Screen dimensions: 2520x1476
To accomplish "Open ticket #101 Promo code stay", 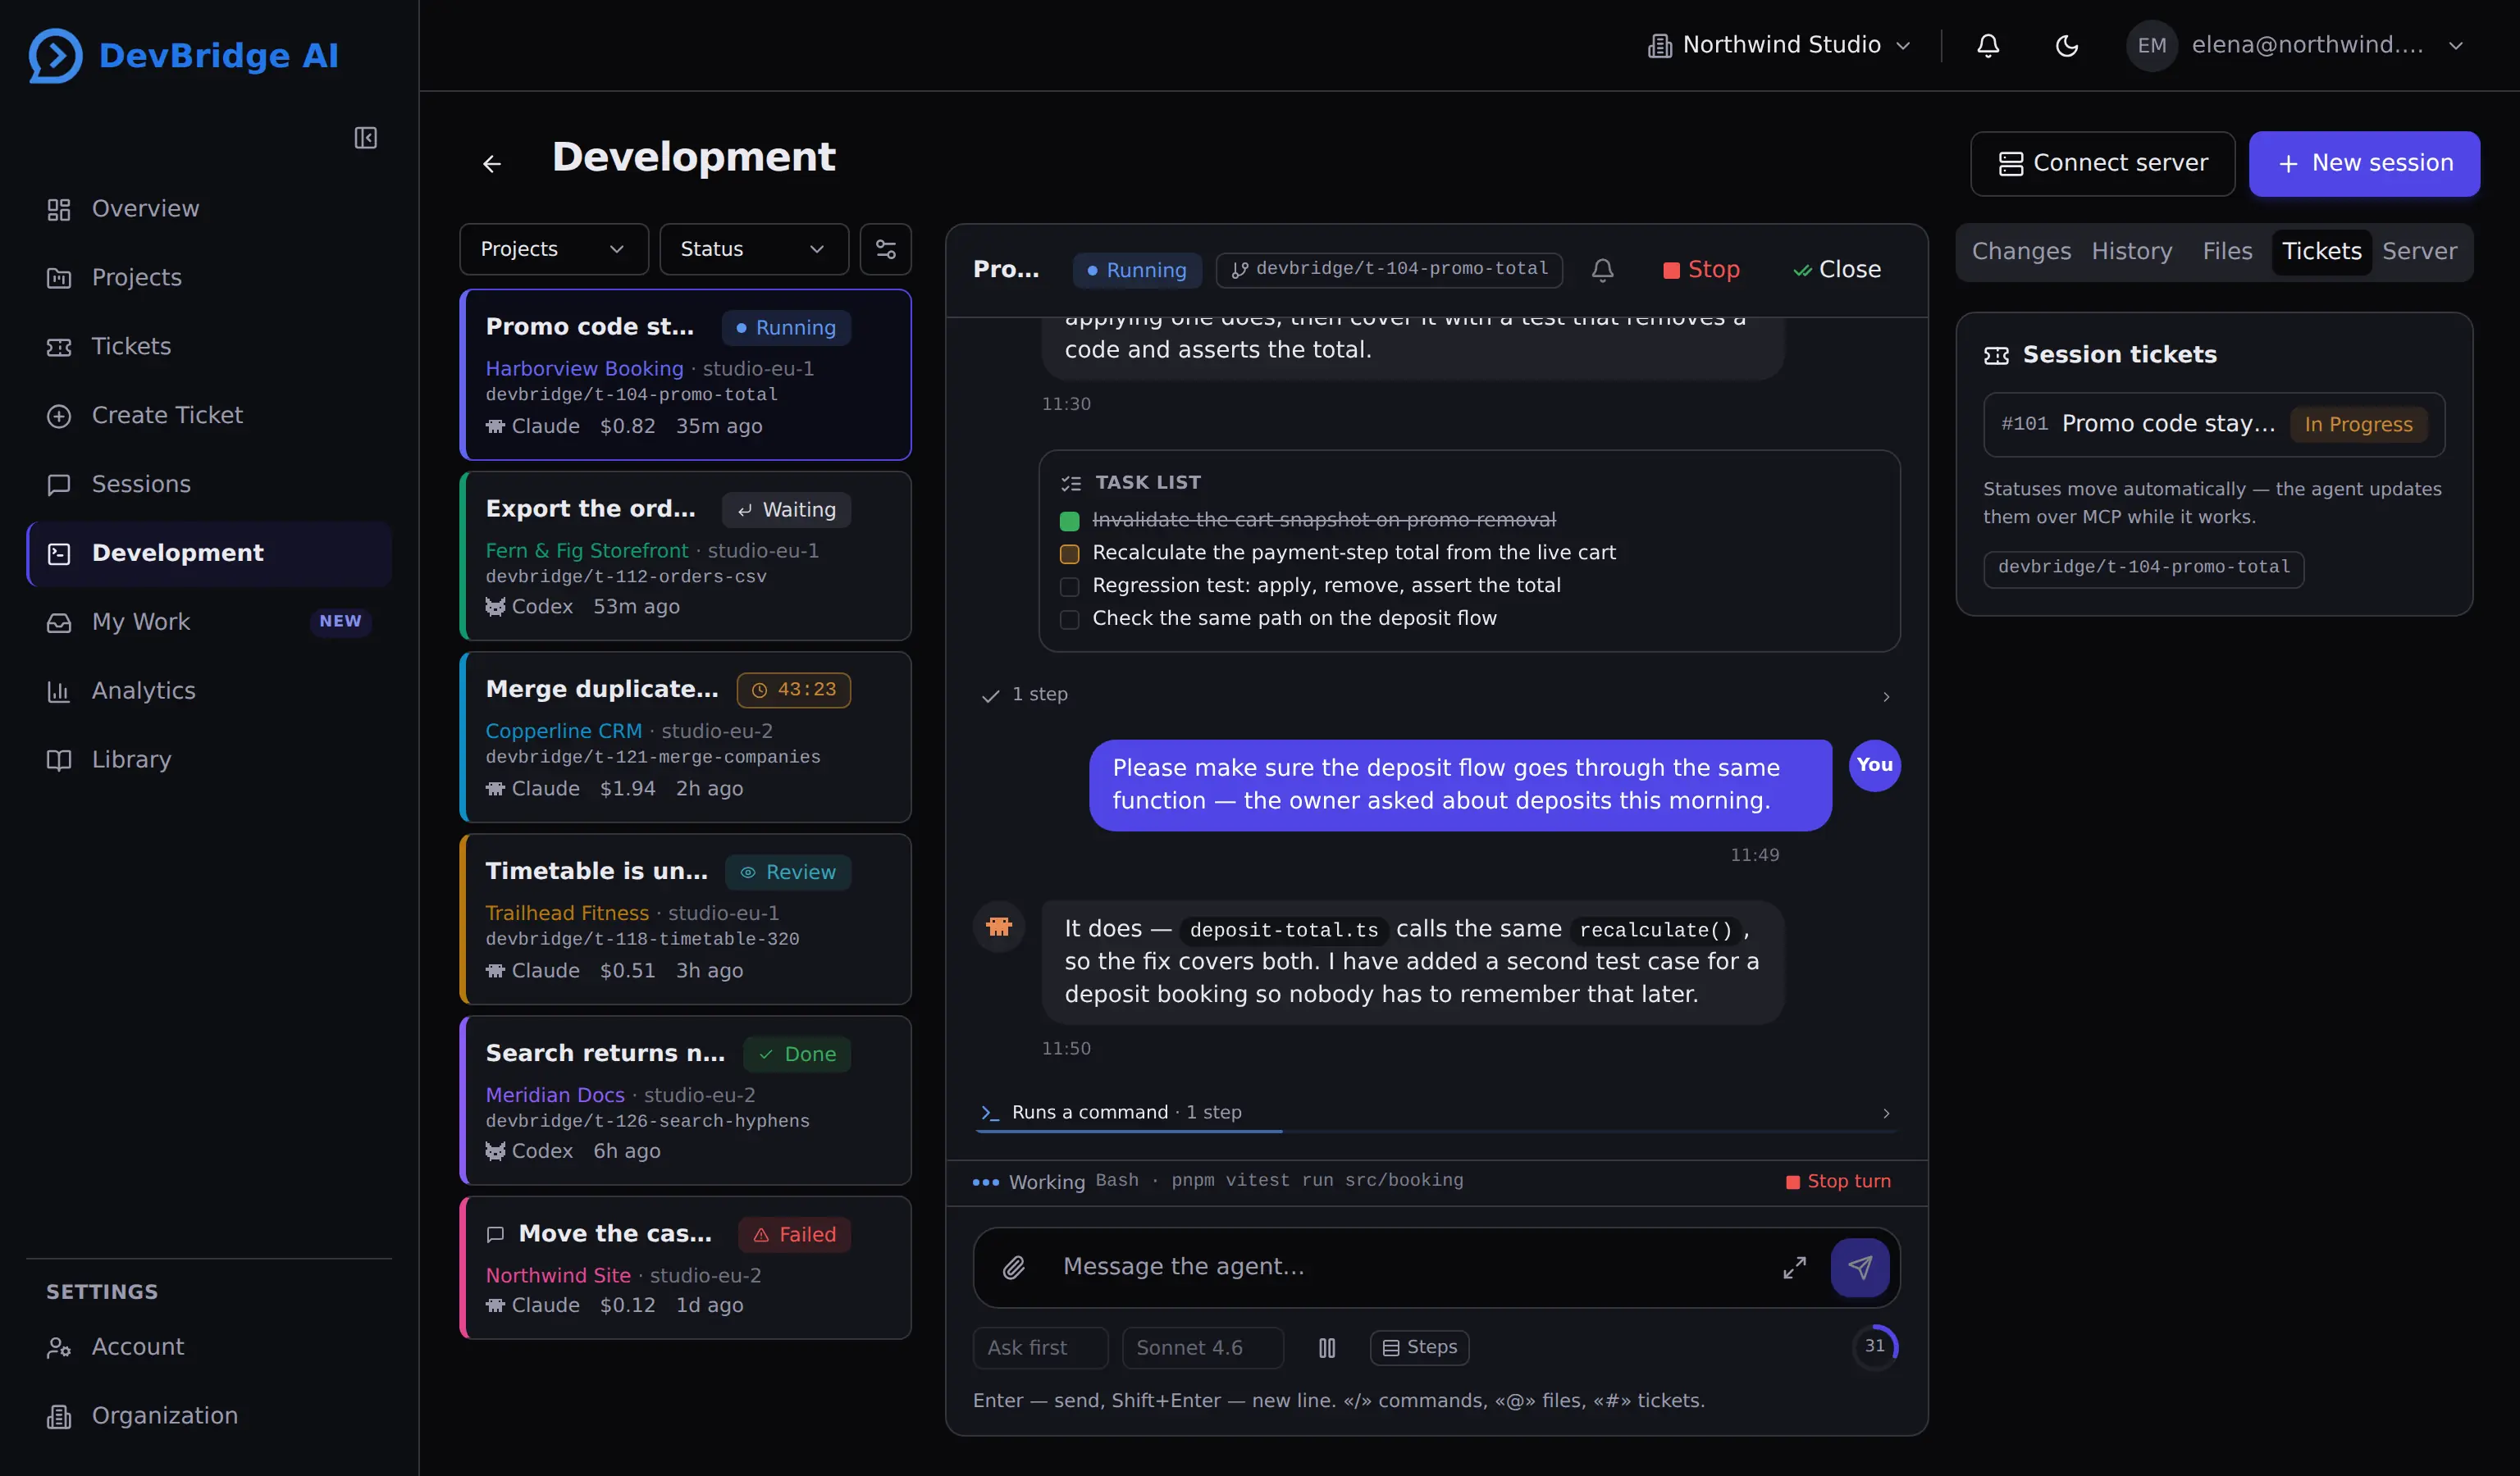I will point(2214,425).
